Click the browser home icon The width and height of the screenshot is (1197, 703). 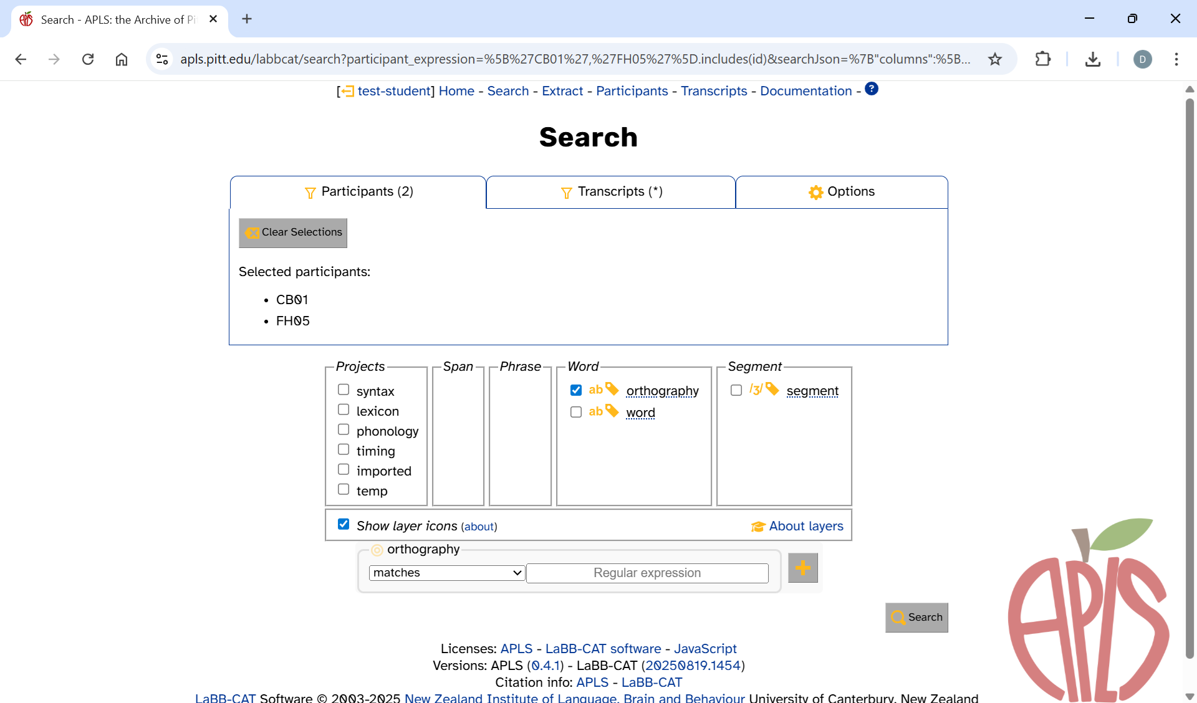[122, 59]
